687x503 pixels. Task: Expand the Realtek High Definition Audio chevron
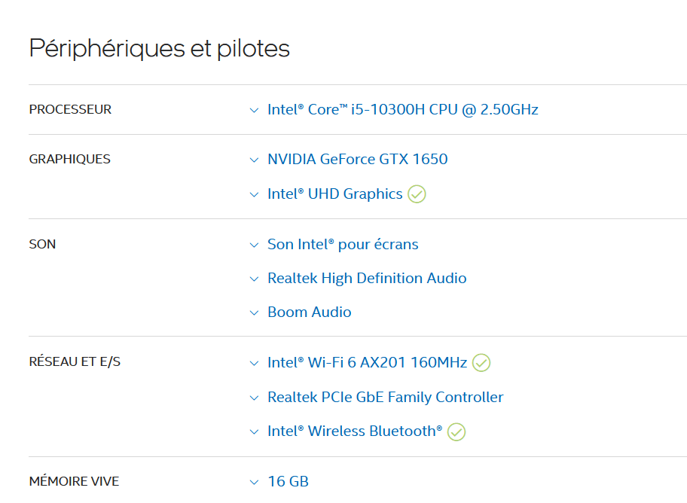coord(254,279)
